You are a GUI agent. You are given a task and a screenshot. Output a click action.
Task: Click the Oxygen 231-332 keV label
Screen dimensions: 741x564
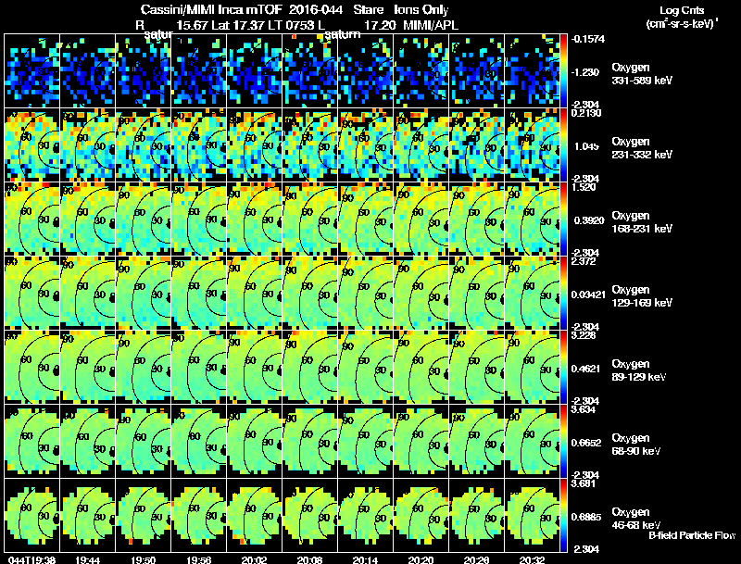(642, 148)
